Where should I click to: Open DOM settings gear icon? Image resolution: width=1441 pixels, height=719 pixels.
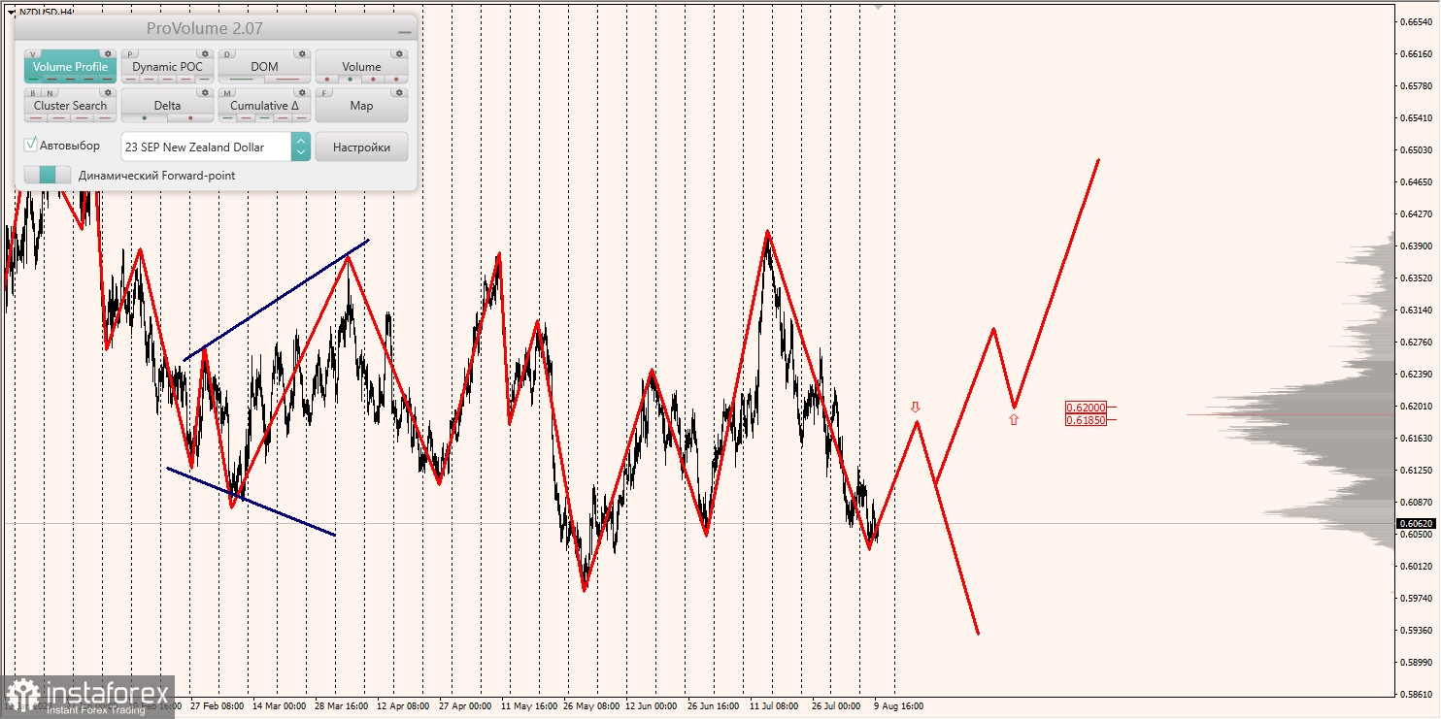(302, 53)
